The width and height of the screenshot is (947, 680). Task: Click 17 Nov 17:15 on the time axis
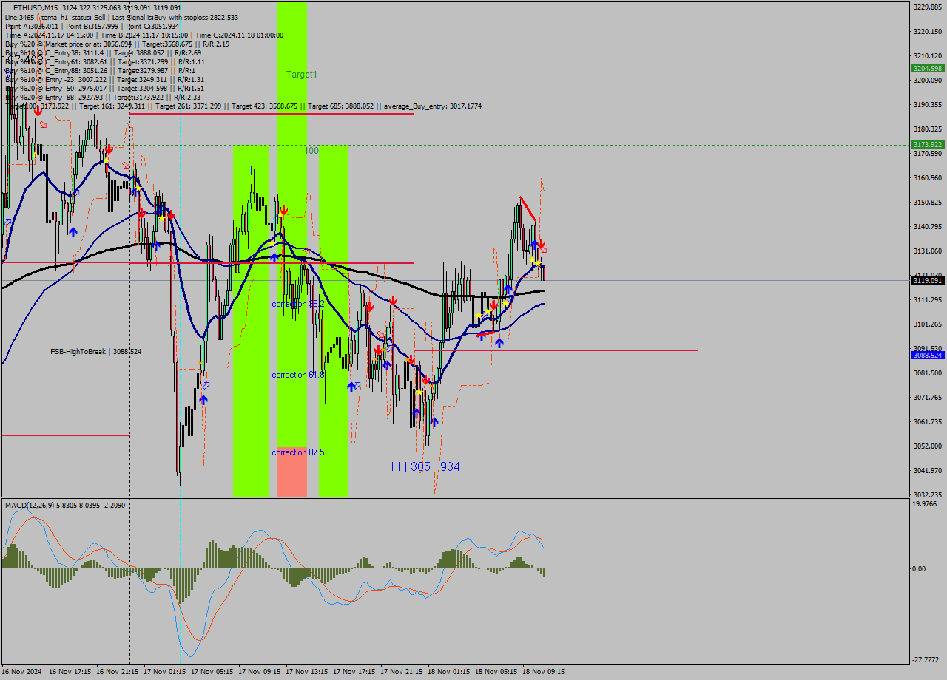click(x=354, y=672)
